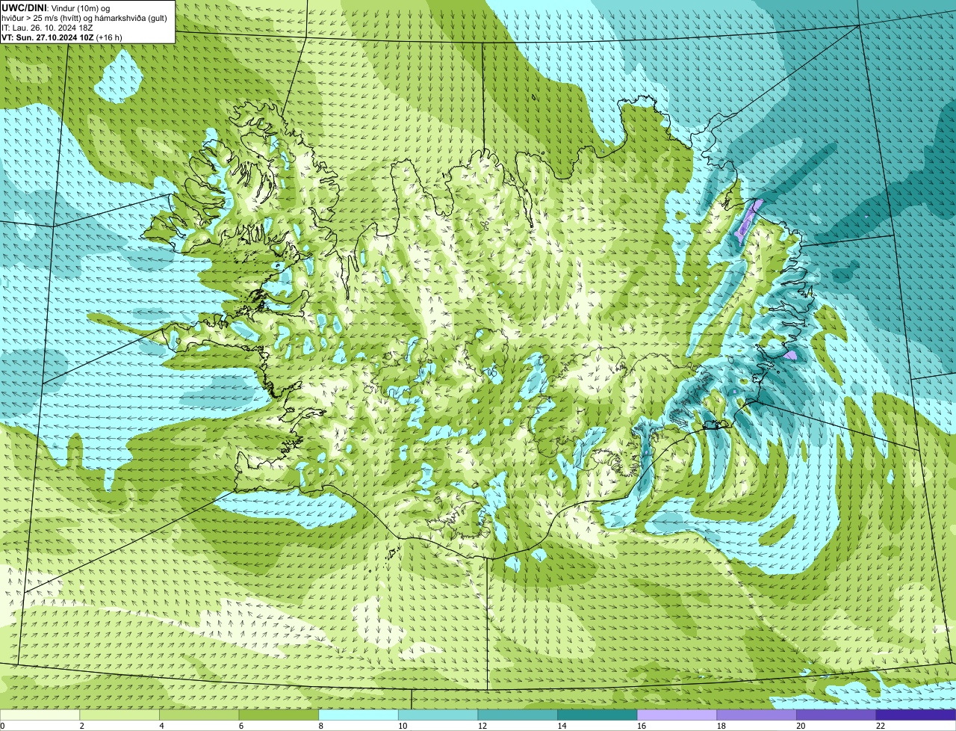Screen dimensions: 956x731
Task: Click the legend scale label "4"
Action: pyautogui.click(x=162, y=726)
